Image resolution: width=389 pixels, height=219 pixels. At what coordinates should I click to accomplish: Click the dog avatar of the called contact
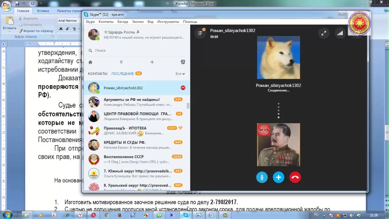tap(278, 57)
